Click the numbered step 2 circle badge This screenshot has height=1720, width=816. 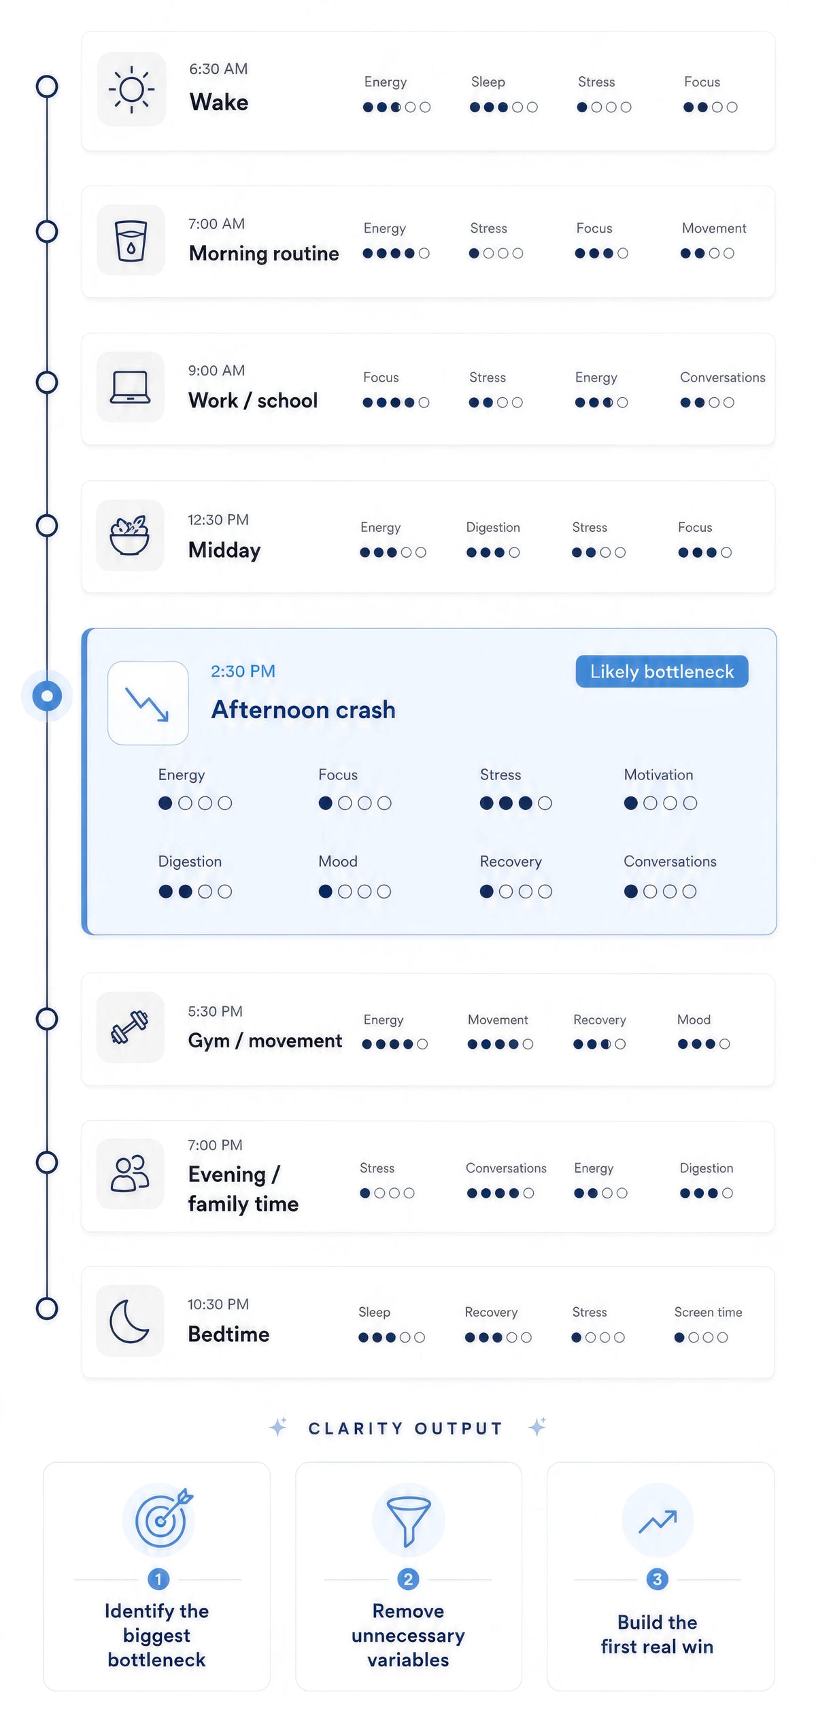408,1579
